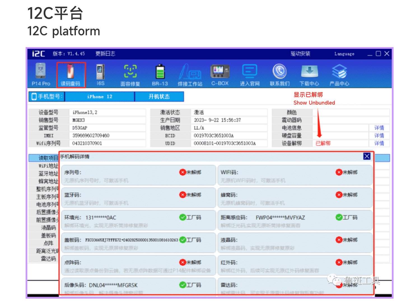Click the phone icon beside 手机型号
Image resolution: width=420 pixels, height=307 pixels.
(x=34, y=97)
